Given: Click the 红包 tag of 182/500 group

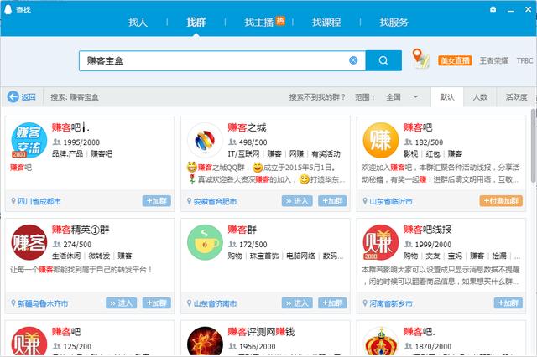Looking at the screenshot, I should [x=433, y=154].
